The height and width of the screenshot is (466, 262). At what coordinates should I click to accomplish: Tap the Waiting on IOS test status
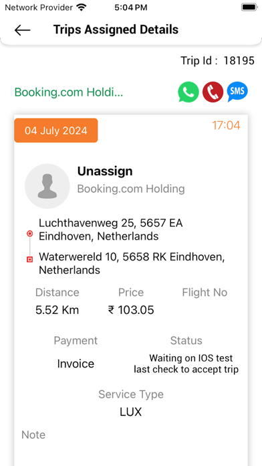pyautogui.click(x=186, y=364)
